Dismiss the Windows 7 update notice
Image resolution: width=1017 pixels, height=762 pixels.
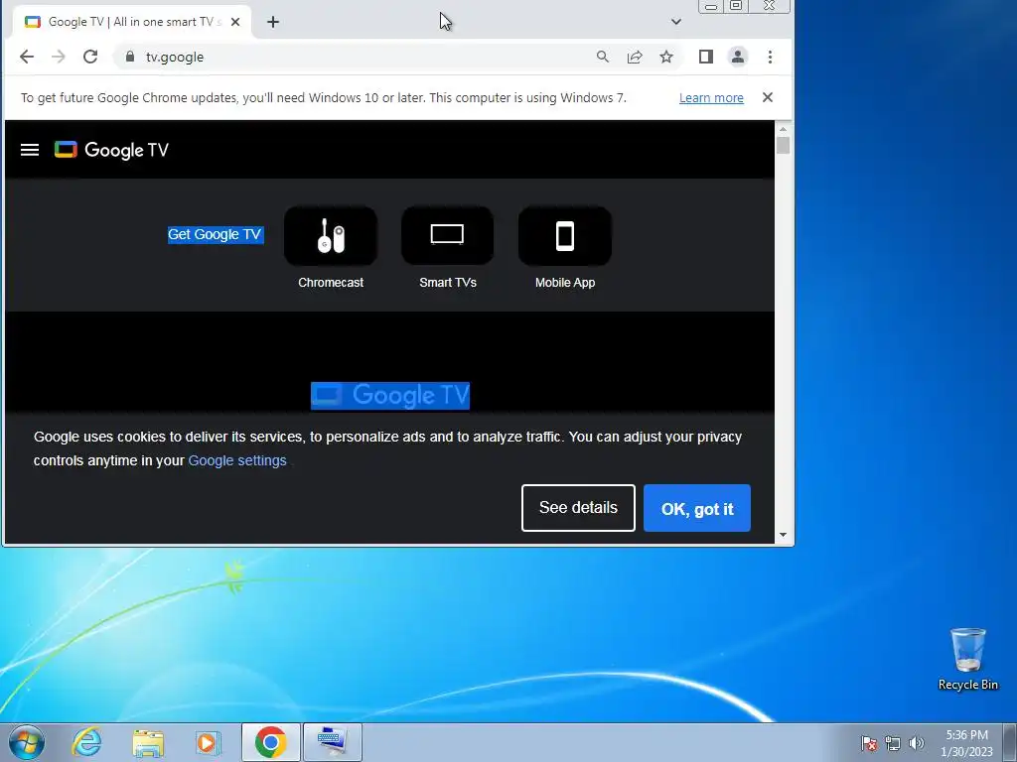coord(768,97)
